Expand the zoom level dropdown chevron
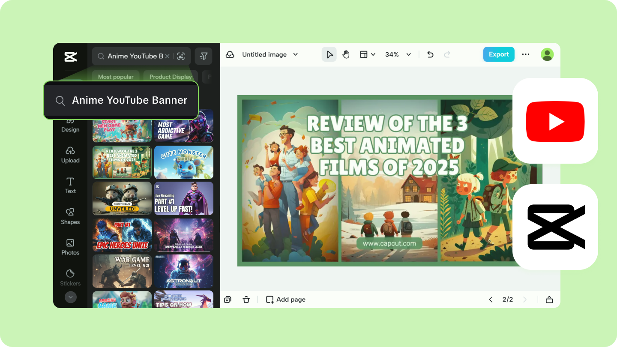This screenshot has height=347, width=617. tap(409, 54)
